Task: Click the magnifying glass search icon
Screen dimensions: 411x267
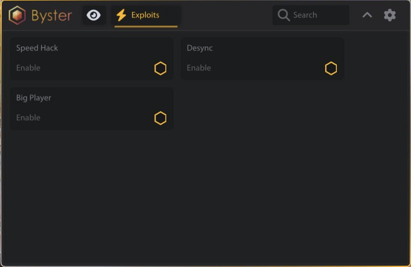Action: point(284,15)
